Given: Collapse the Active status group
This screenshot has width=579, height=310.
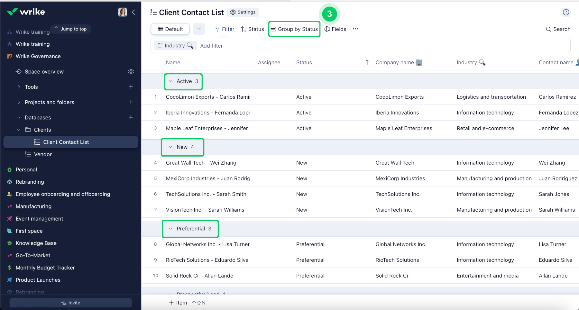Looking at the screenshot, I should point(170,81).
